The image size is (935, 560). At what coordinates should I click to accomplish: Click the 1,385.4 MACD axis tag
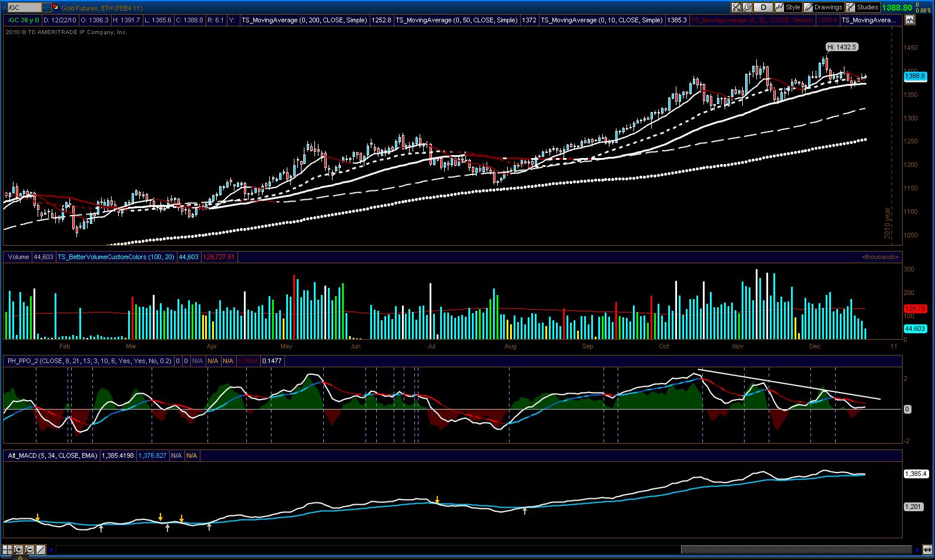pyautogui.click(x=916, y=474)
